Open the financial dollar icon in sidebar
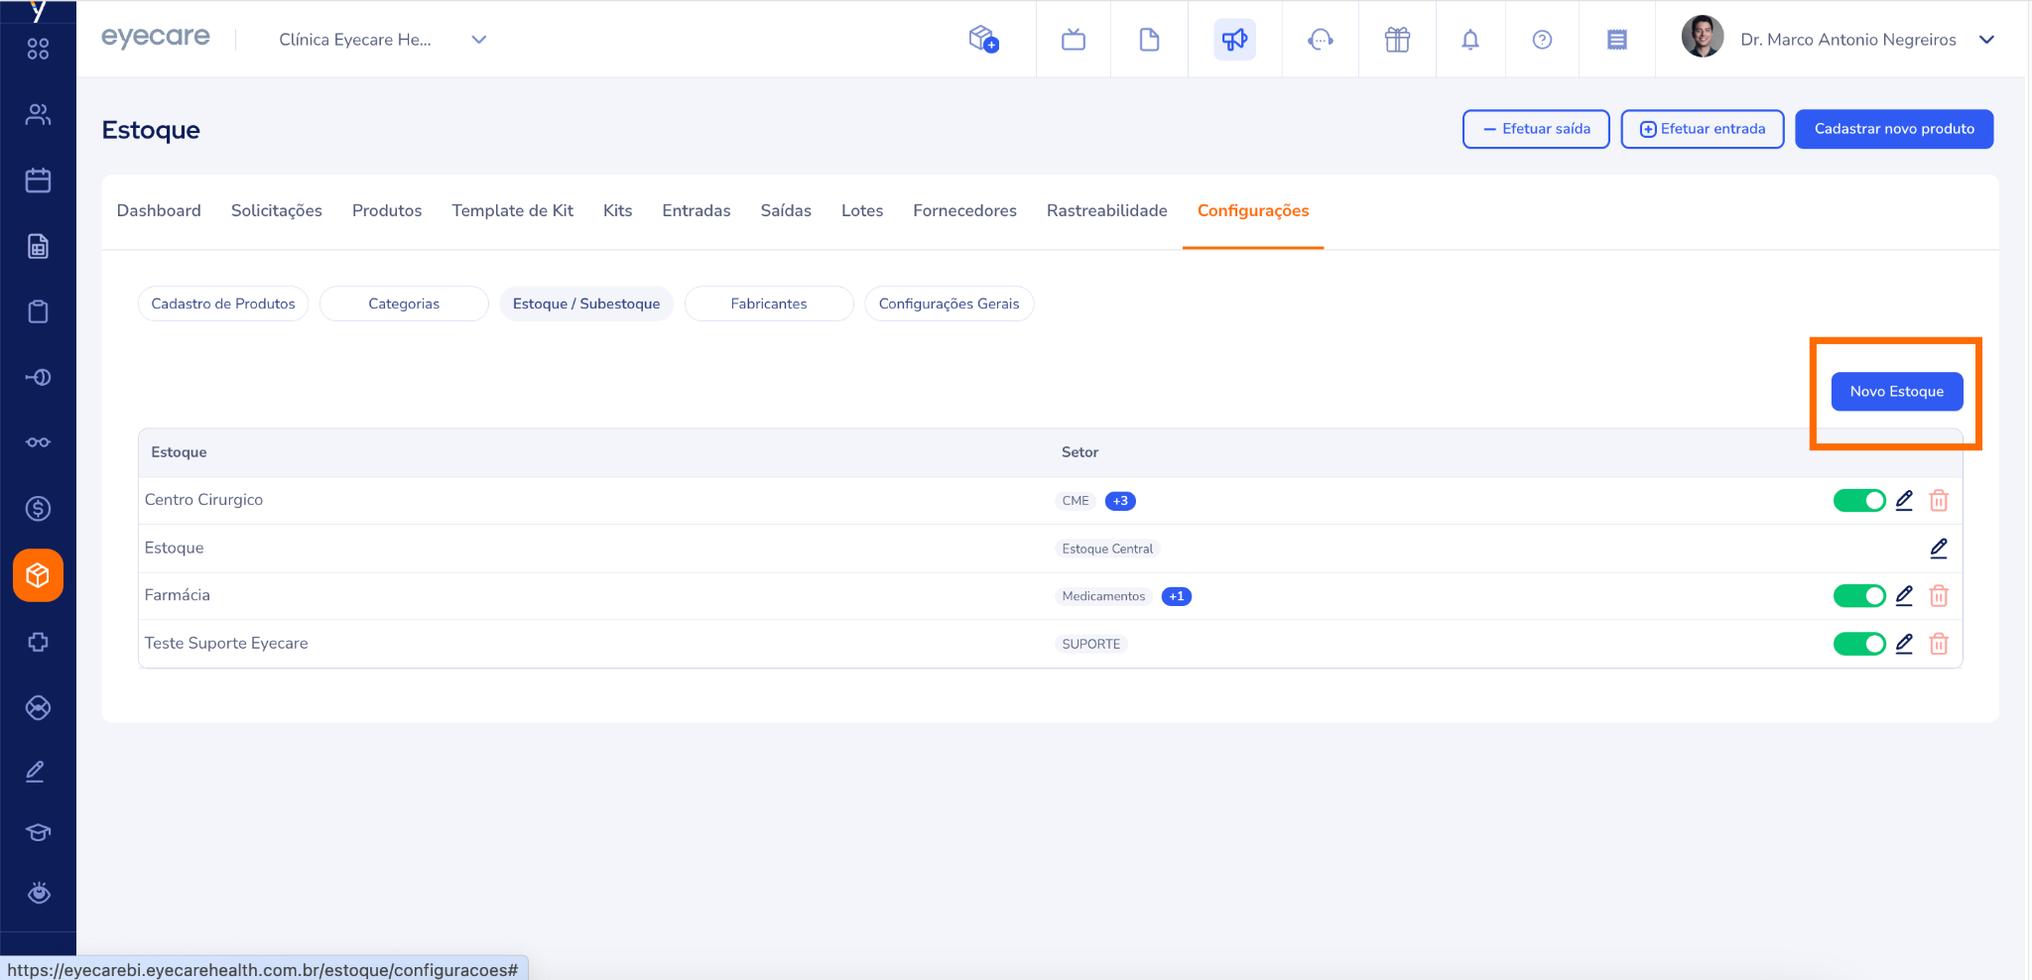This screenshot has height=980, width=2032. pos(38,509)
